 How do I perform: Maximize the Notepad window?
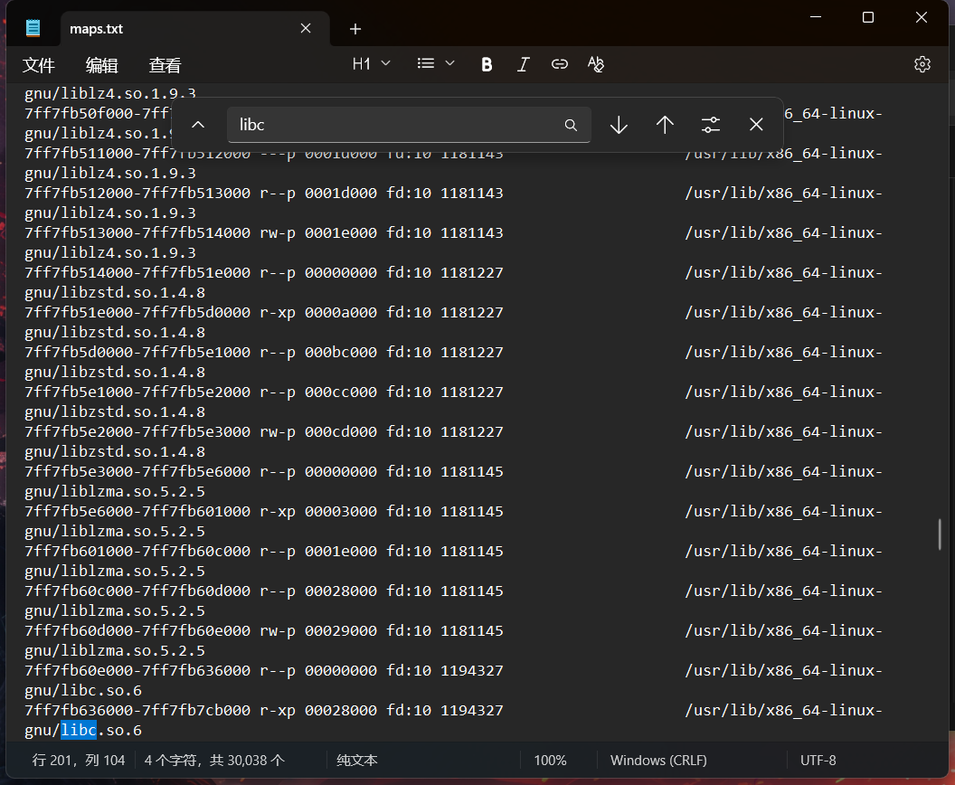868,17
